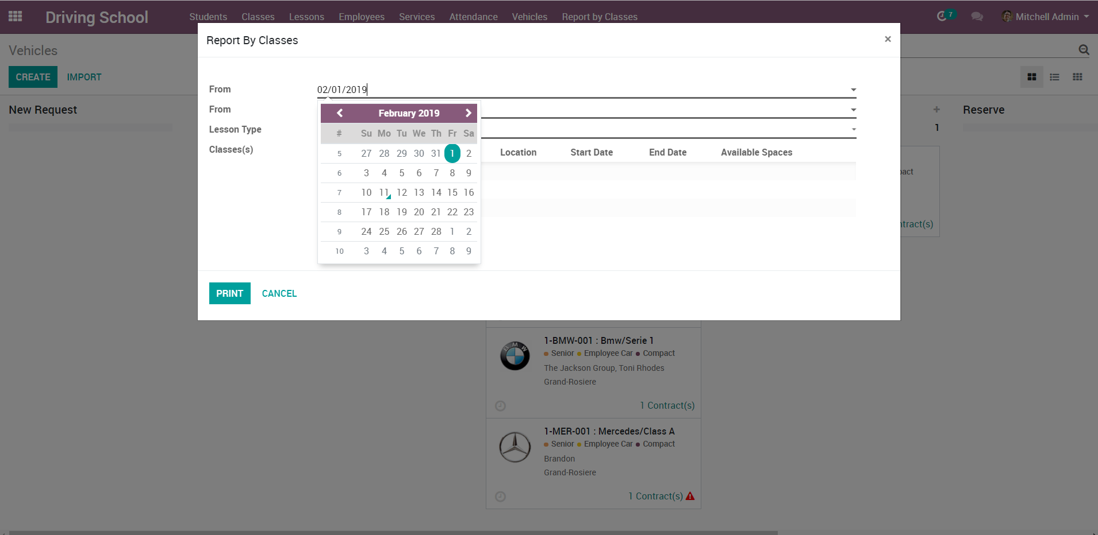
Task: Open Mitchell Admin user menu
Action: [1046, 17]
